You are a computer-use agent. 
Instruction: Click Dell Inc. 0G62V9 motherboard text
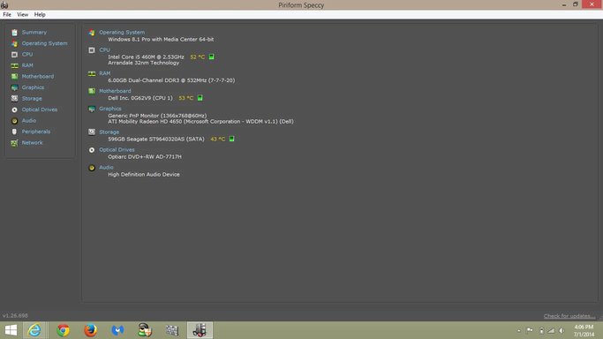pyautogui.click(x=140, y=98)
